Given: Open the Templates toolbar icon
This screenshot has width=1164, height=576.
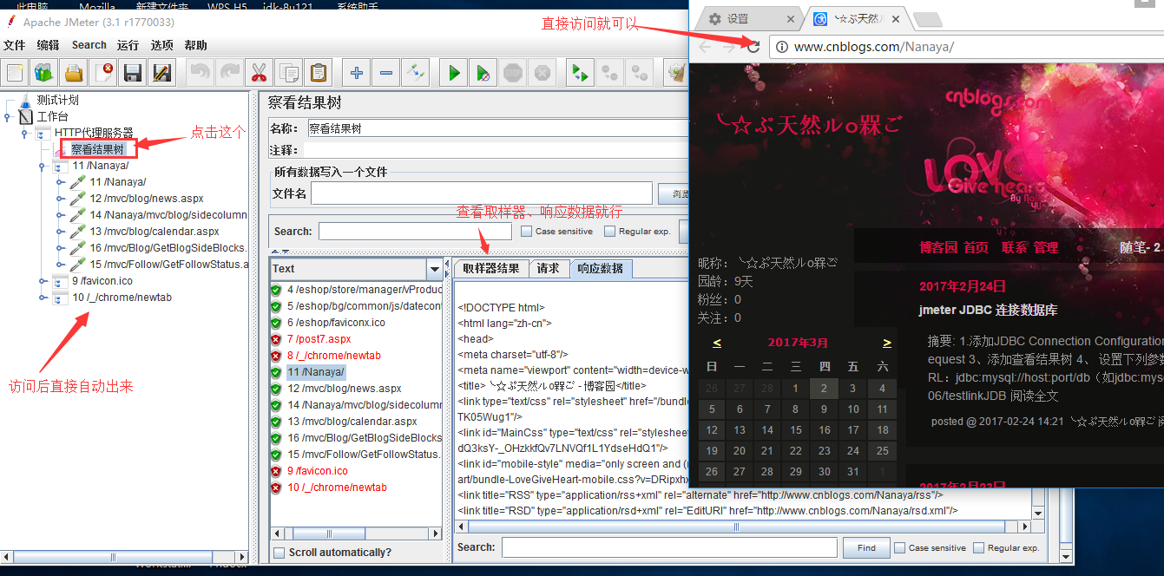Looking at the screenshot, I should [x=43, y=73].
